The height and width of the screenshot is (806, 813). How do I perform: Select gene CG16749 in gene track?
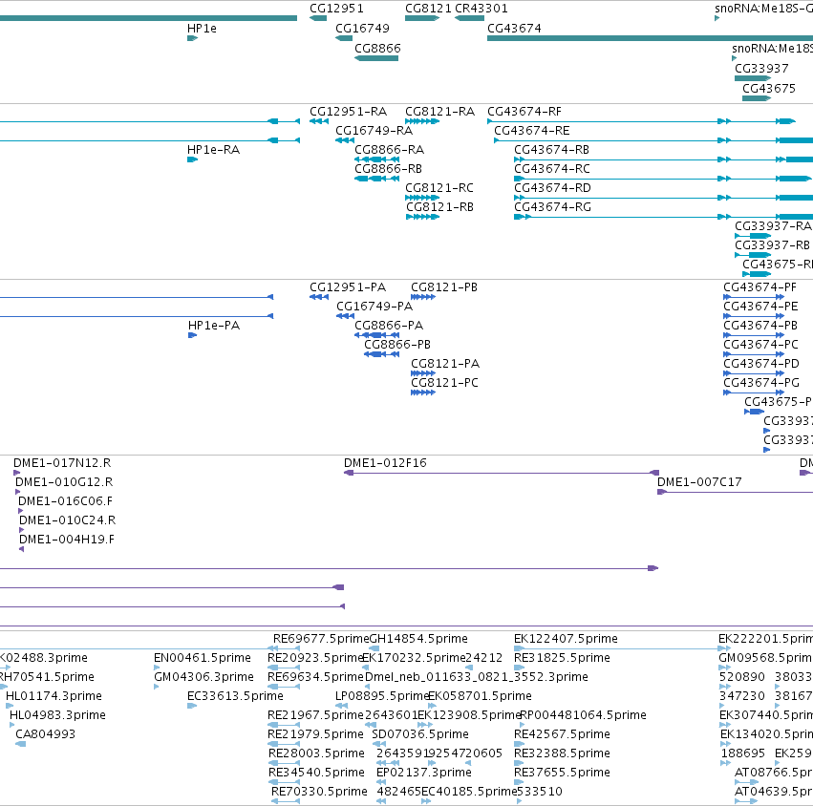click(x=344, y=38)
